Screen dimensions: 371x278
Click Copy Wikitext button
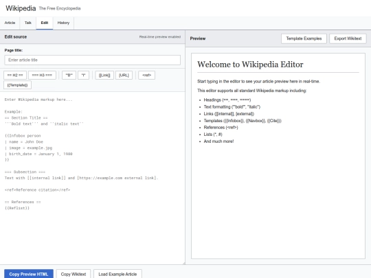point(74,274)
